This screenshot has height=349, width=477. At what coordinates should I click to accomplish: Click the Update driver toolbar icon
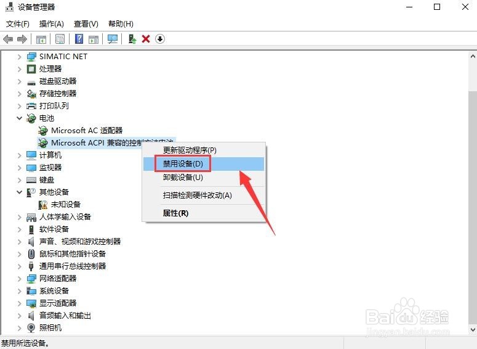tap(132, 39)
